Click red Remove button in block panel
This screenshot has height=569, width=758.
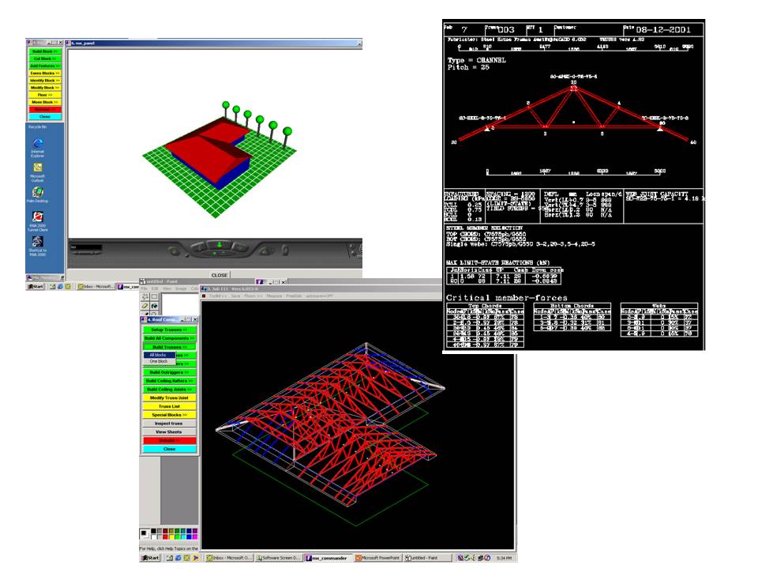click(x=45, y=109)
